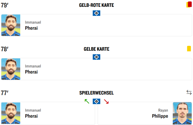Click the HSV club logo under Gelbe Karte
Viewport: 193px width, 125px height.
pos(96,57)
